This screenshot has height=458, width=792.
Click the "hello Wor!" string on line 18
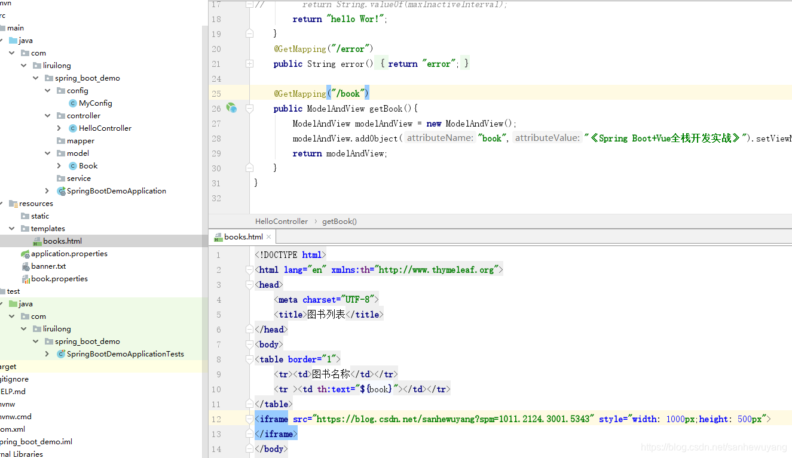click(355, 19)
